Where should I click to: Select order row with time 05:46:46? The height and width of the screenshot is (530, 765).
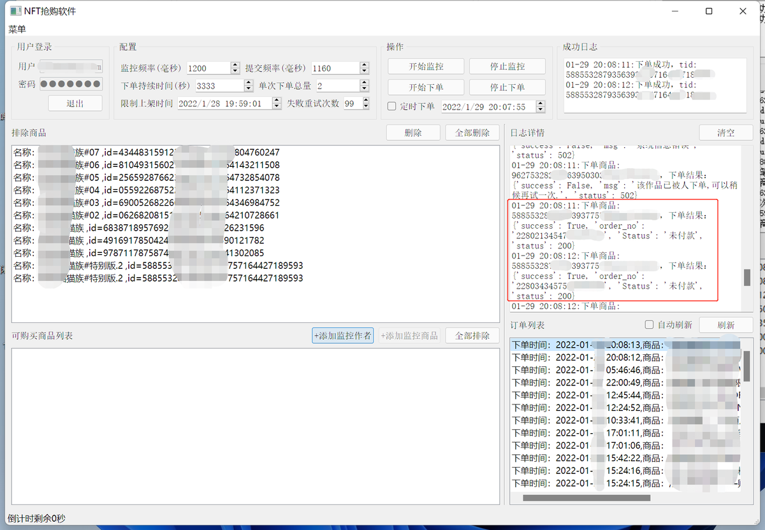click(626, 370)
